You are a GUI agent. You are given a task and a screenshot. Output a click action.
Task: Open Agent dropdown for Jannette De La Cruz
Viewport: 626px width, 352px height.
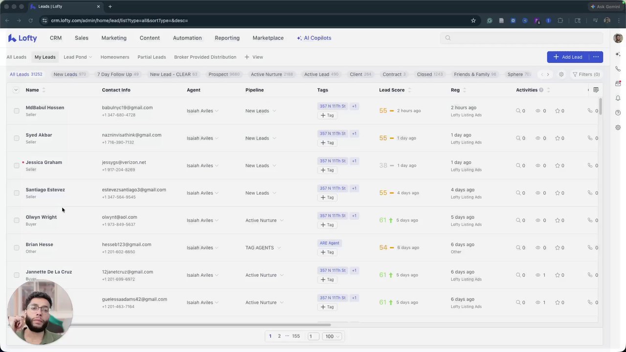click(202, 275)
